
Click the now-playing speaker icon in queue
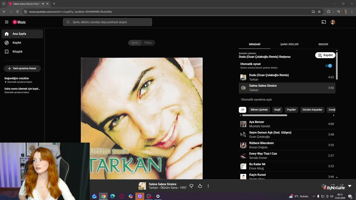243,88
